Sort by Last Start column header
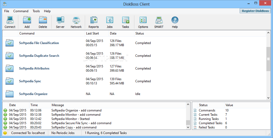Image resolution: width=273 pixels, height=138 pixels. (x=97, y=33)
